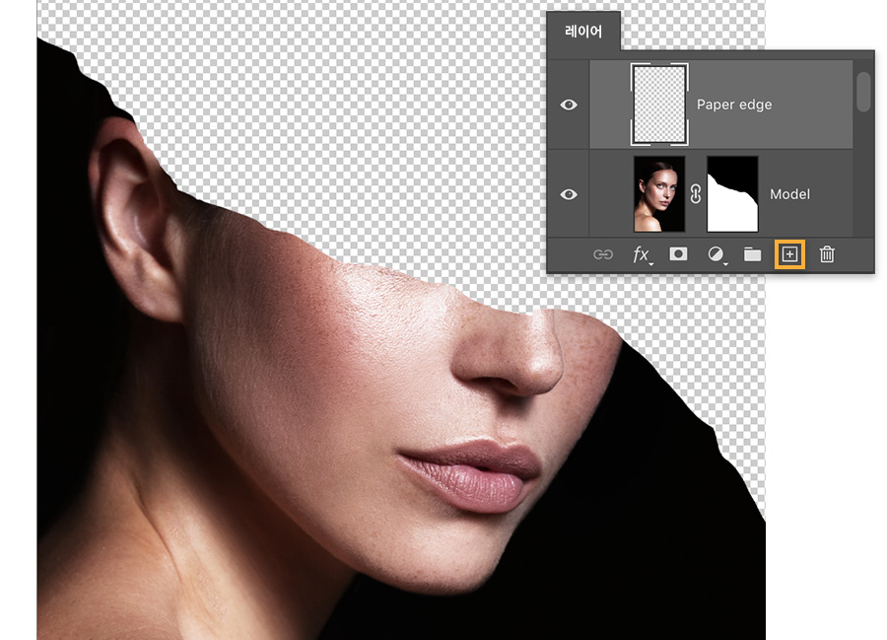Select the Model layer mask thumbnail

click(732, 194)
